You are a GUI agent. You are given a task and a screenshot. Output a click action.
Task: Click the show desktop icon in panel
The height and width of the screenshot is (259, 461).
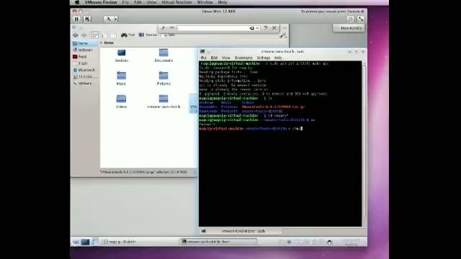click(x=85, y=242)
